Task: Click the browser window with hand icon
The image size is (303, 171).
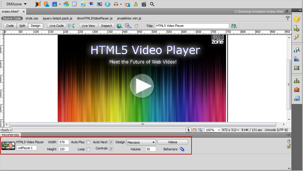Action: [127, 4]
